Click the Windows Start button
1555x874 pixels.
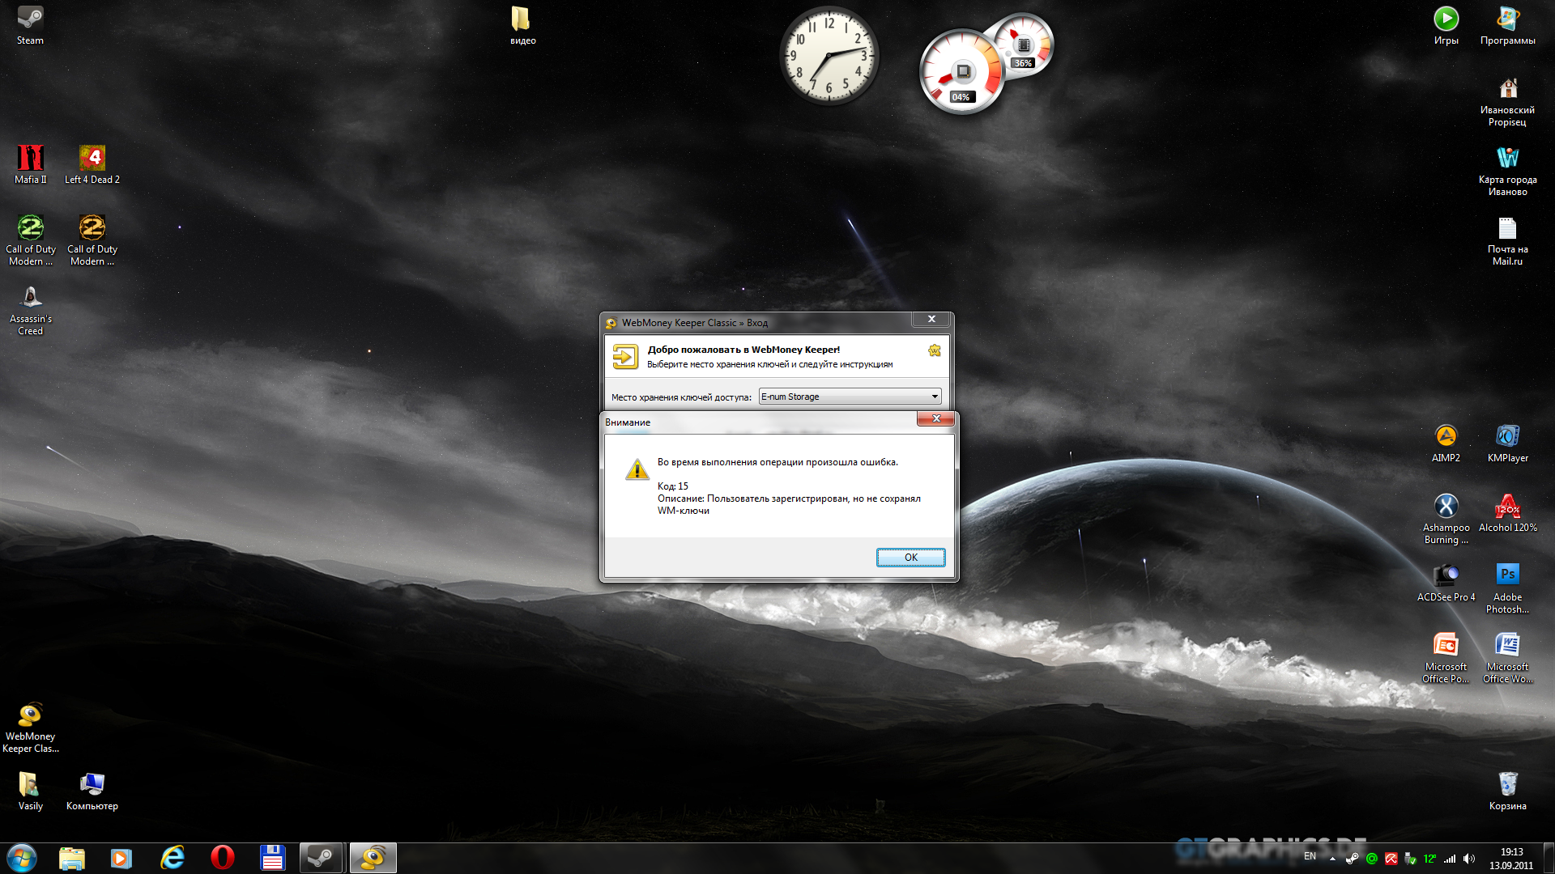point(22,858)
